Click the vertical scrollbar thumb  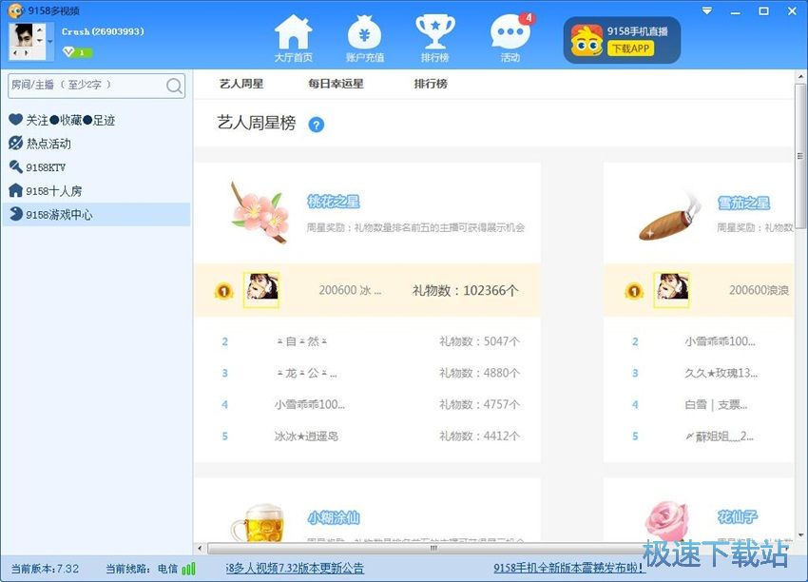[x=800, y=156]
